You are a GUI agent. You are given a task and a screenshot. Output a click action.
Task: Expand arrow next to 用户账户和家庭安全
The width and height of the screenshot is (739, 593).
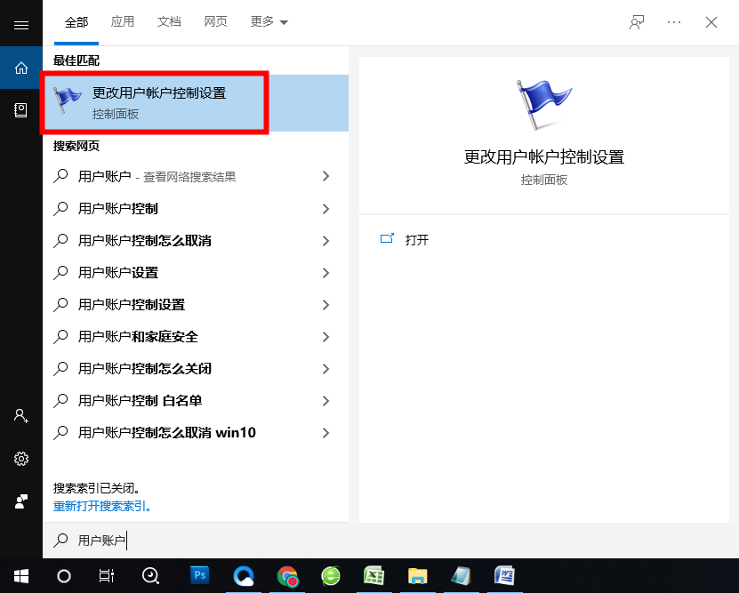[x=325, y=337]
